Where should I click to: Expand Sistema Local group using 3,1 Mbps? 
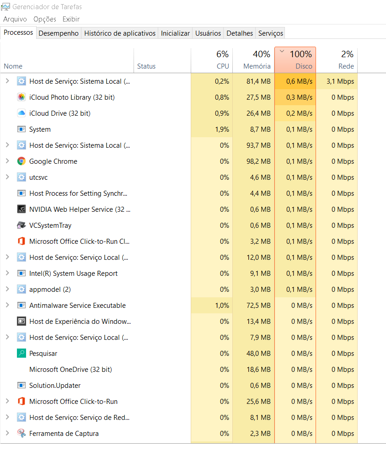(x=7, y=81)
